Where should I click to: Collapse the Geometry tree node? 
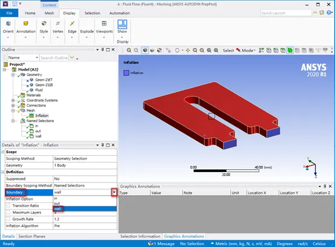tap(13, 75)
